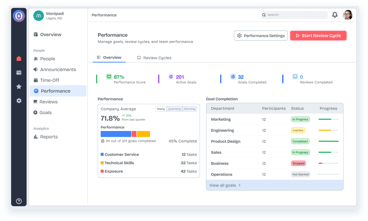Switch to the Review Cycles tab
Screen dimensions: 368x221
[x=154, y=58]
